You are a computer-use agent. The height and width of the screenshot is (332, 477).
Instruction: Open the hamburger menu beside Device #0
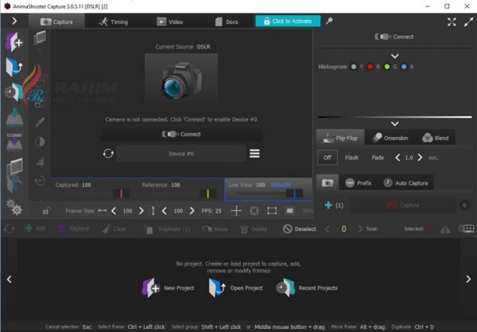pyautogui.click(x=255, y=153)
